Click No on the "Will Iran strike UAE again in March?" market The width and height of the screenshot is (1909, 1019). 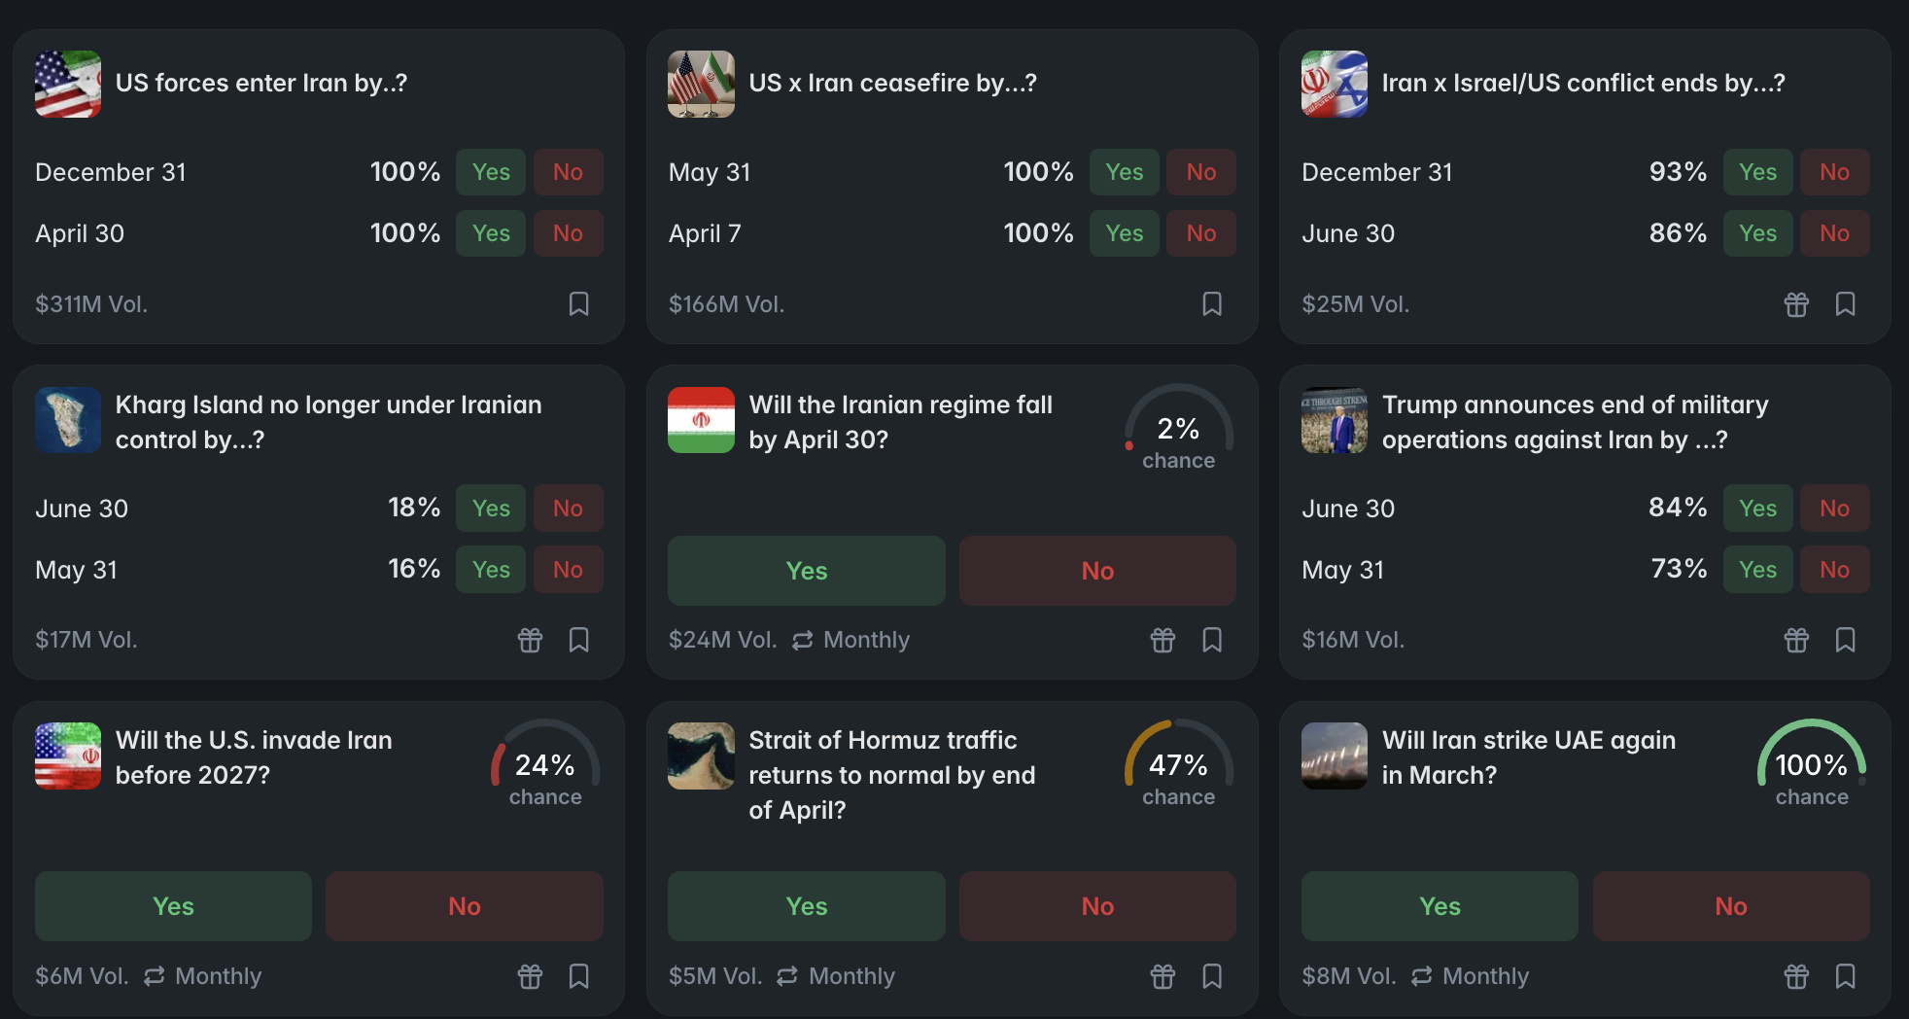pyautogui.click(x=1730, y=906)
